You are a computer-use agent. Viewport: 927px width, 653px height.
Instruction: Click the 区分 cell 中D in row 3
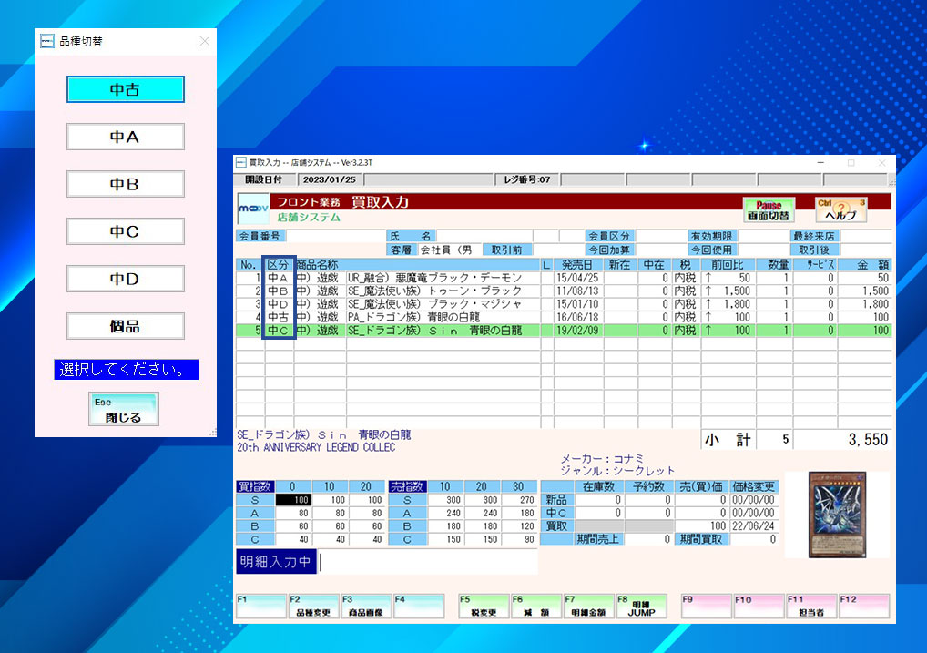tap(279, 303)
